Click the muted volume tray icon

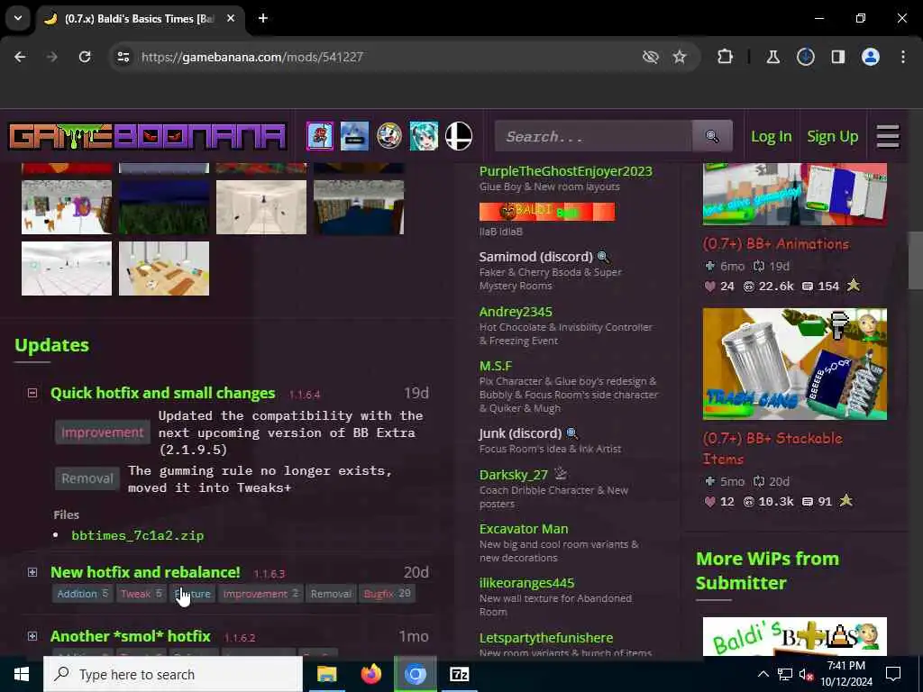coord(807,674)
